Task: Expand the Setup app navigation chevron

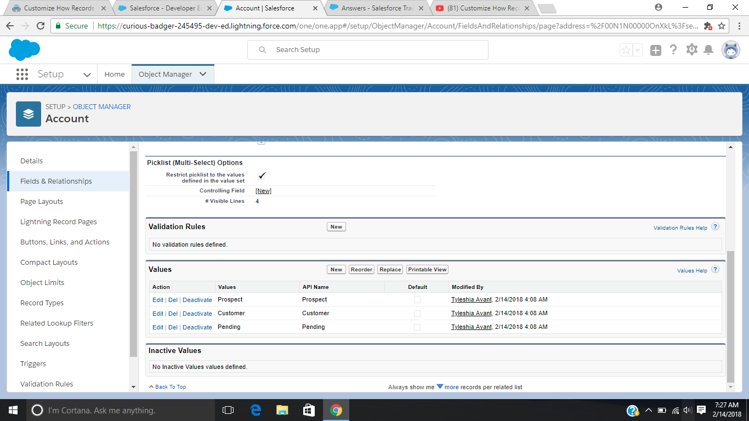Action: 87,75
